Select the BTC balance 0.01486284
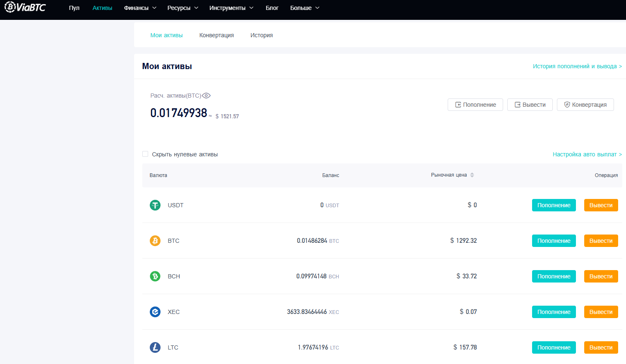626x364 pixels. click(312, 241)
